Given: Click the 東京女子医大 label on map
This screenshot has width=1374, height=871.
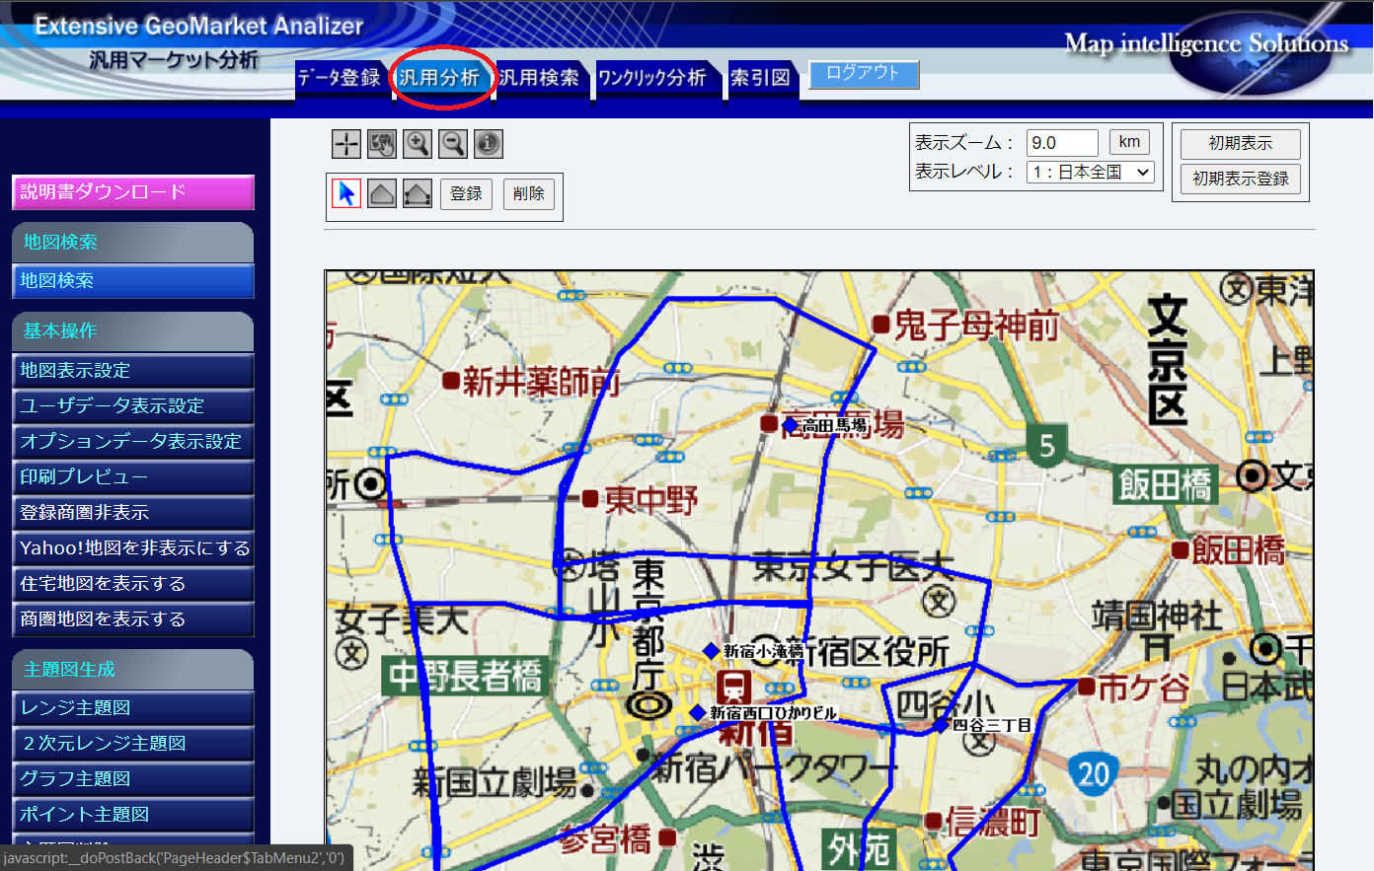Looking at the screenshot, I should point(854,567).
